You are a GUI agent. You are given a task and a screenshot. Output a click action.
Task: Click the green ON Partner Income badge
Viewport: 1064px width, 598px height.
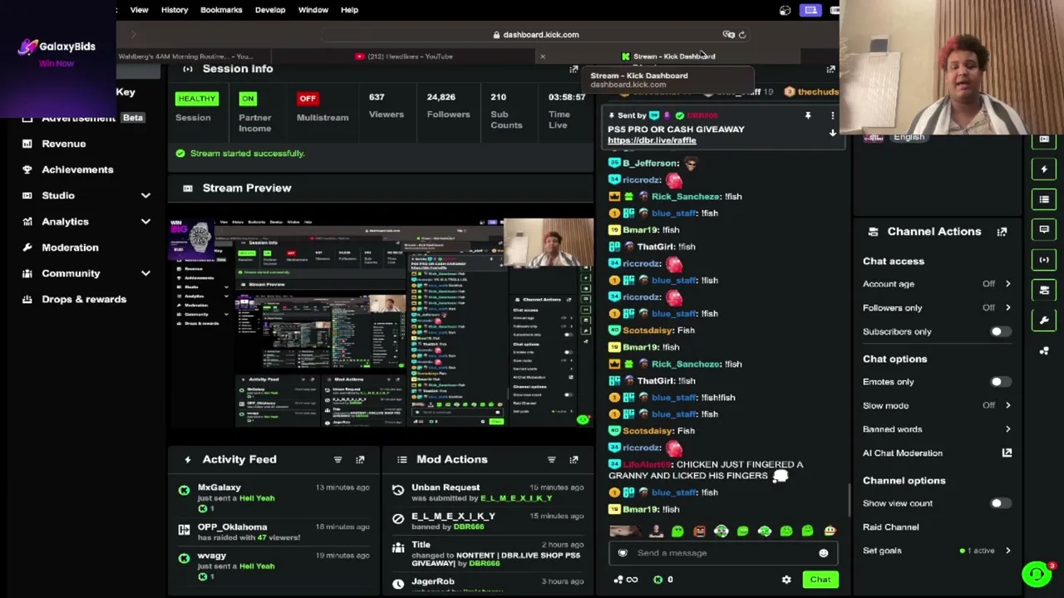(248, 99)
